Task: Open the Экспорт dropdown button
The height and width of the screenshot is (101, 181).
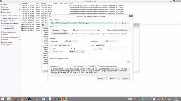Action: click(x=102, y=79)
